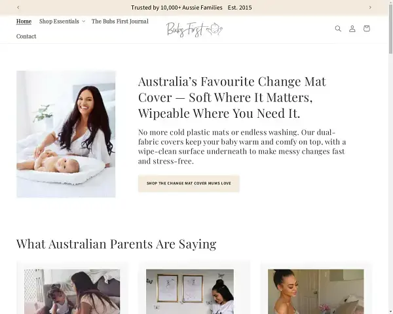Open middle review photo with framed prints
The width and height of the screenshot is (393, 314).
pyautogui.click(x=190, y=292)
